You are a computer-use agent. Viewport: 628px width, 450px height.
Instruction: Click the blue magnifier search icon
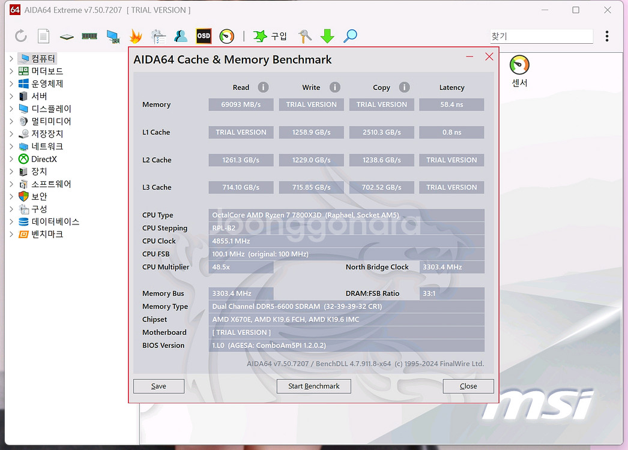350,36
